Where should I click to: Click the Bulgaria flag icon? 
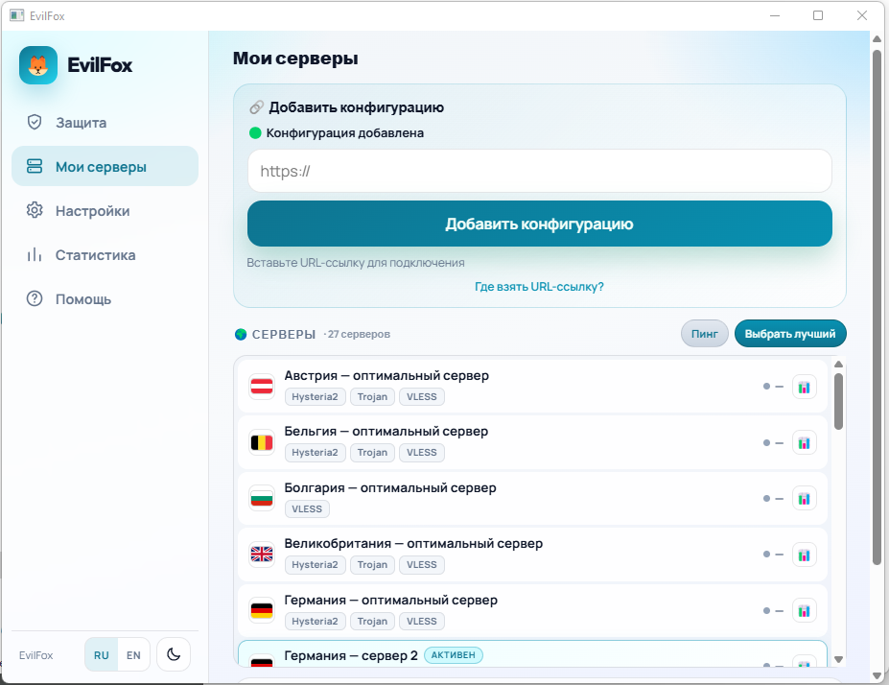[x=262, y=499]
